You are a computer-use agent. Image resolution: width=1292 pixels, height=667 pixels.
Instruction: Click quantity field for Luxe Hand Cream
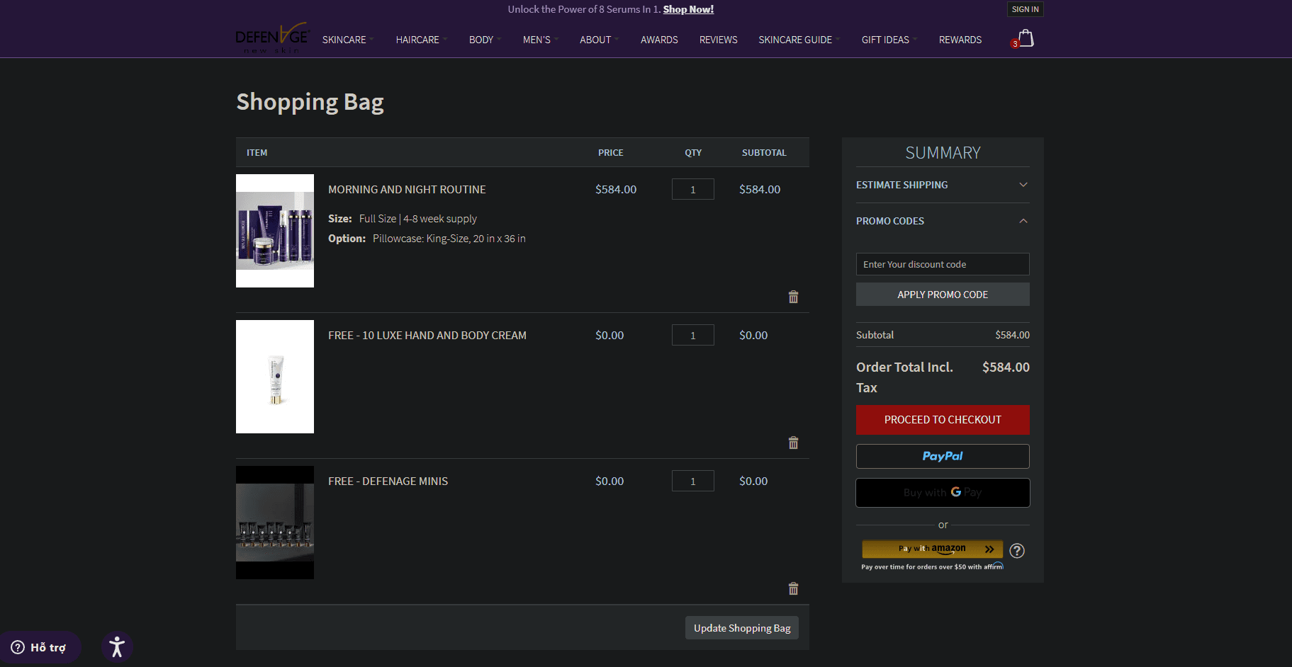[x=692, y=335]
